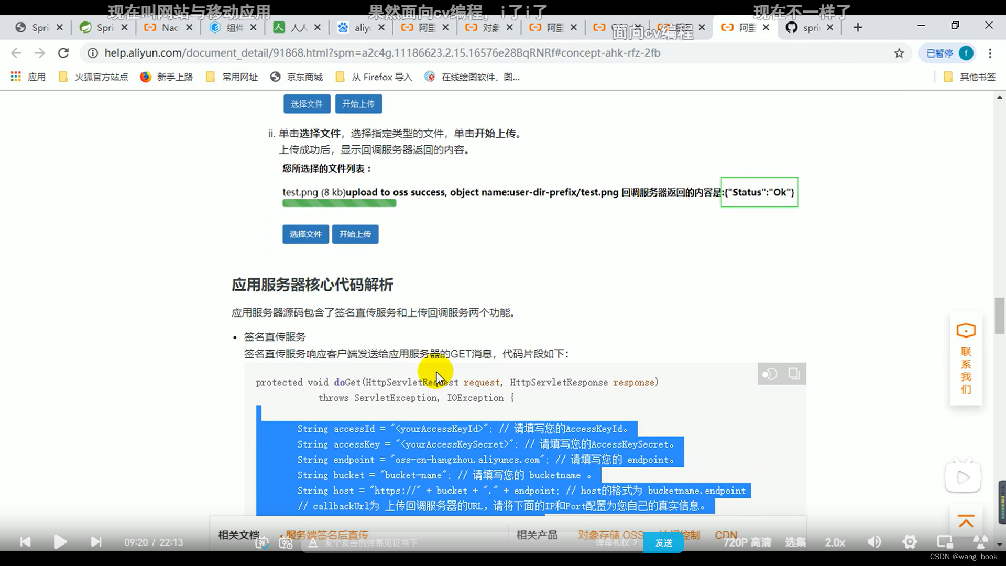Screen dimensions: 1006x566
Task: Enable picture-in-picture mode
Action: click(945, 542)
